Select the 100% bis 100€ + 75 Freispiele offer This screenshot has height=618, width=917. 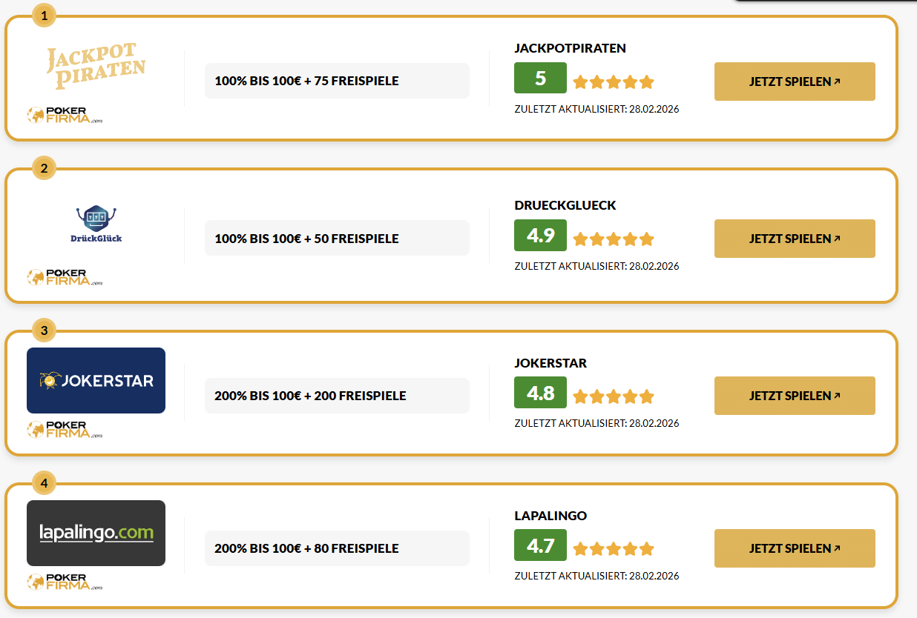click(x=337, y=81)
